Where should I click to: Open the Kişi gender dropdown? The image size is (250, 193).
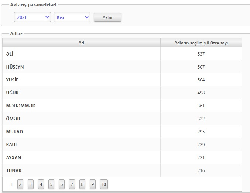pyautogui.click(x=72, y=17)
